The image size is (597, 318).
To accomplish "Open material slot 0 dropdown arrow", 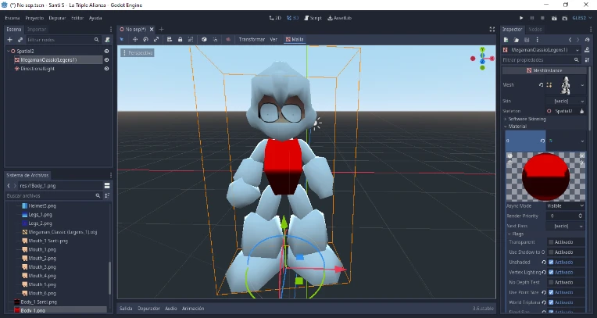I will [582, 141].
